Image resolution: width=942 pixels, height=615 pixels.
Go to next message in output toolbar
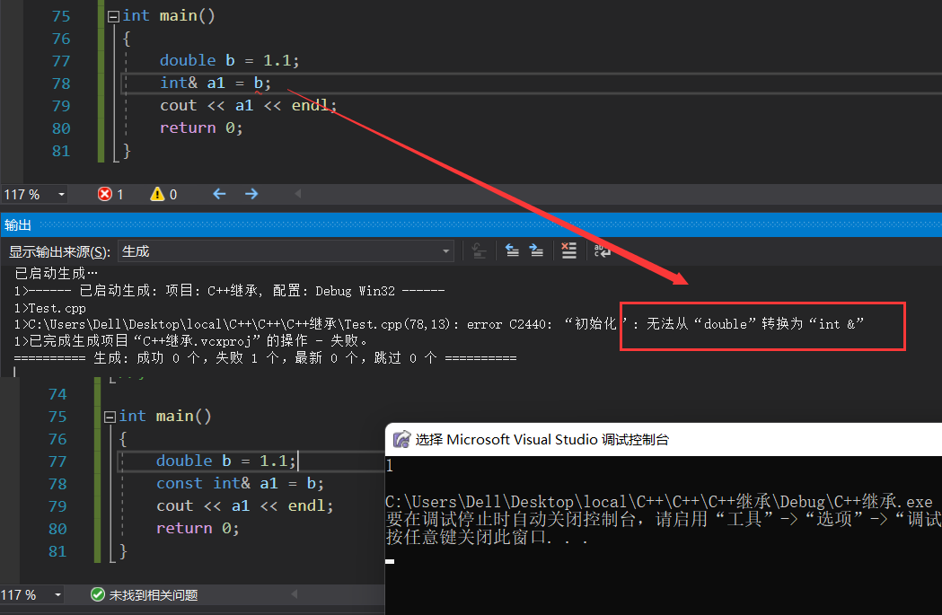pyautogui.click(x=536, y=251)
